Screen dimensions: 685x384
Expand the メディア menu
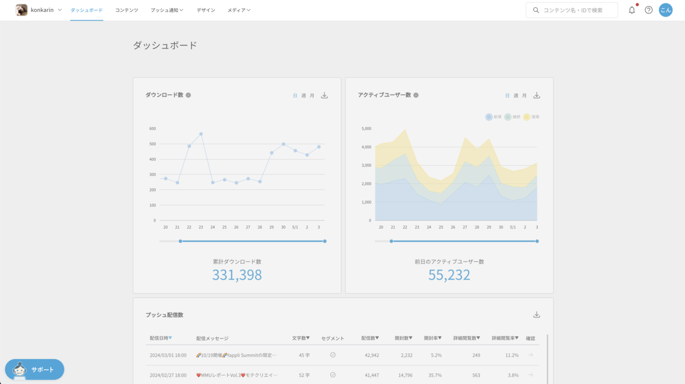click(239, 10)
